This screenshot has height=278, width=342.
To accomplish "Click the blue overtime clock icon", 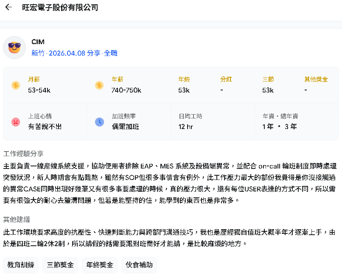I will 99,122.
